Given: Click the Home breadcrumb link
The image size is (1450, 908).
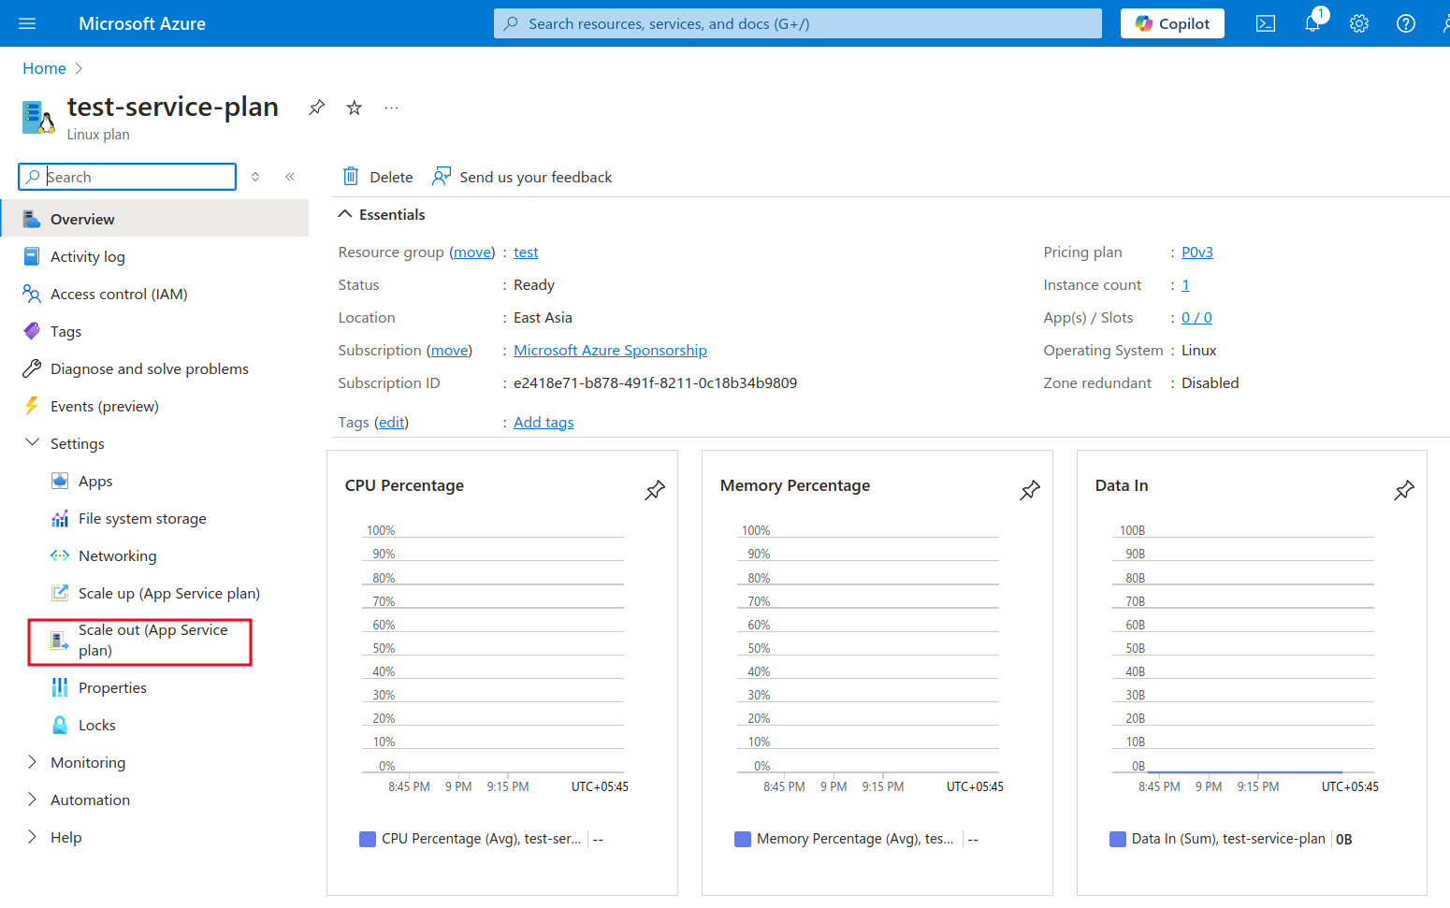Looking at the screenshot, I should pos(44,68).
